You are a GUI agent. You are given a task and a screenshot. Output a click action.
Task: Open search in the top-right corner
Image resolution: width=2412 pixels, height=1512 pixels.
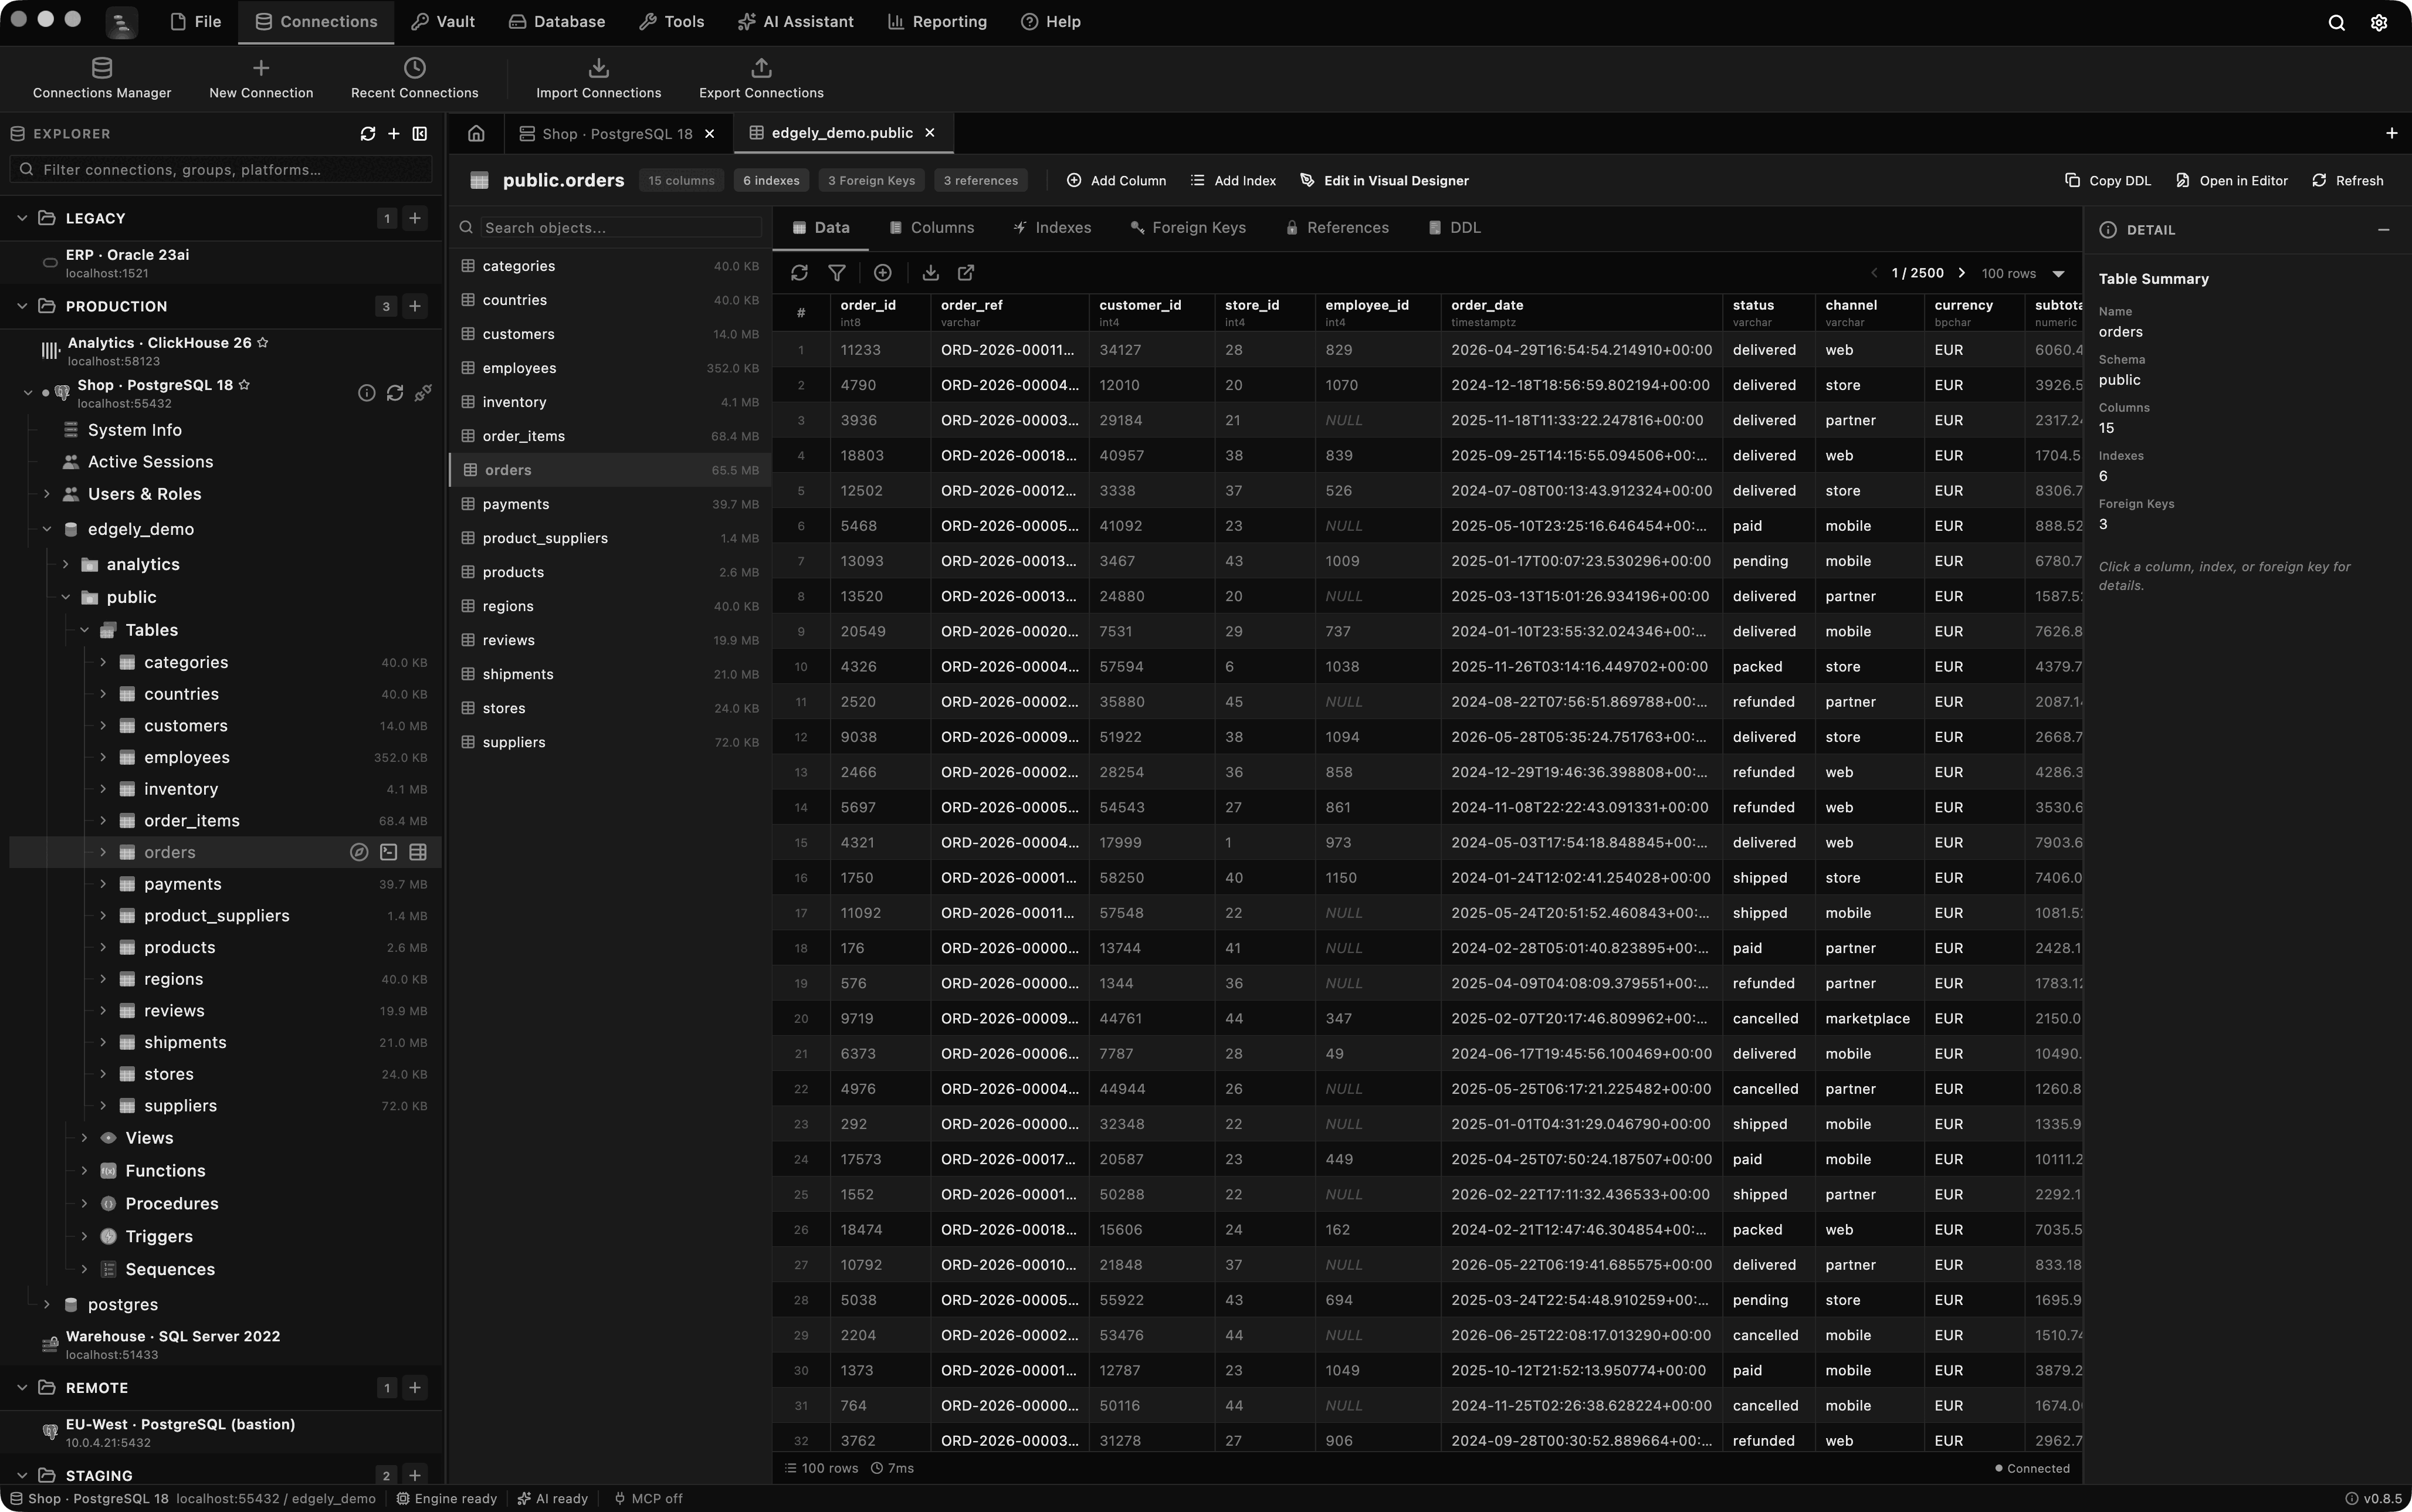click(2336, 22)
